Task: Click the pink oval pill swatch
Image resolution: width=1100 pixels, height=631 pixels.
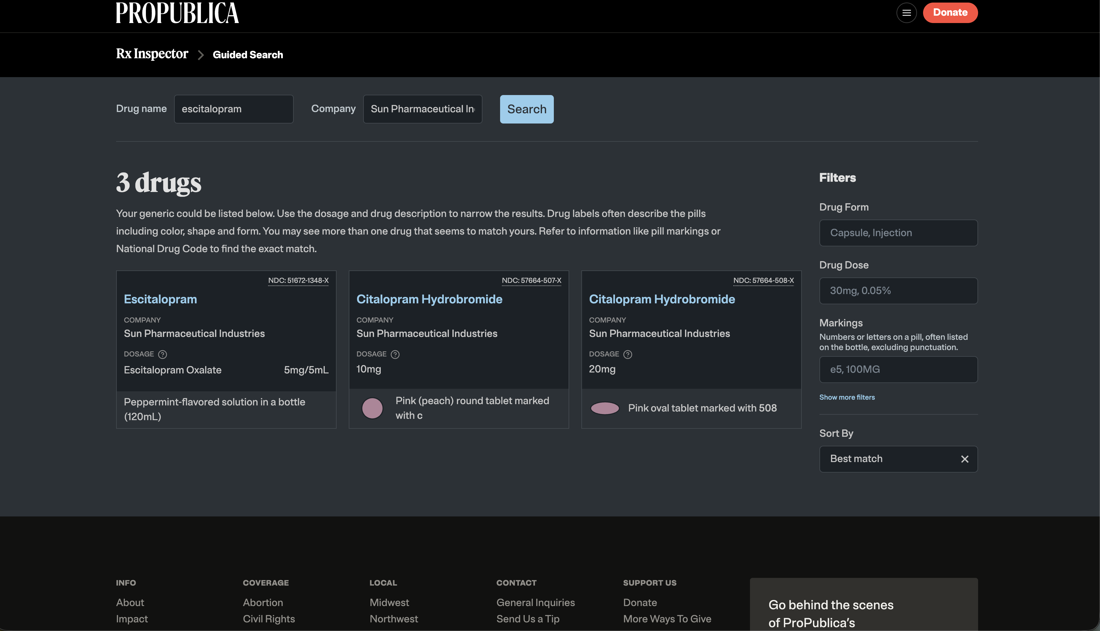Action: [x=605, y=408]
